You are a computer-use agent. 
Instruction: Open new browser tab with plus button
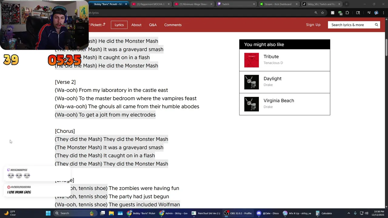(x=346, y=4)
